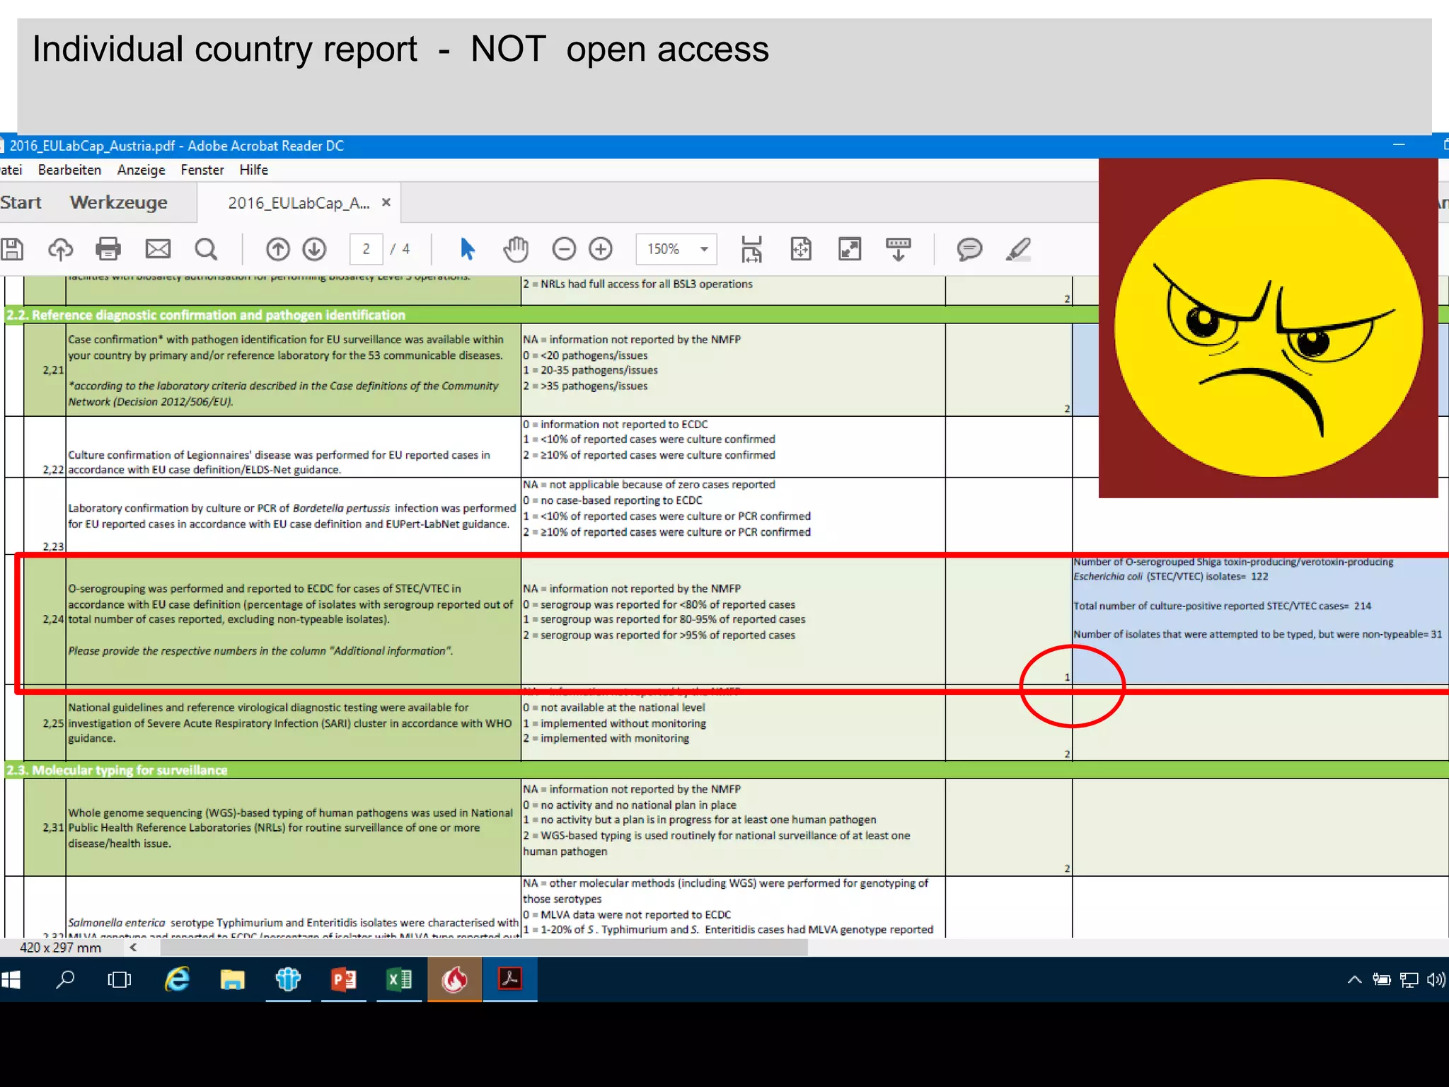Select the hand pan tool
Viewport: 1449px width, 1087px height.
[x=516, y=249]
